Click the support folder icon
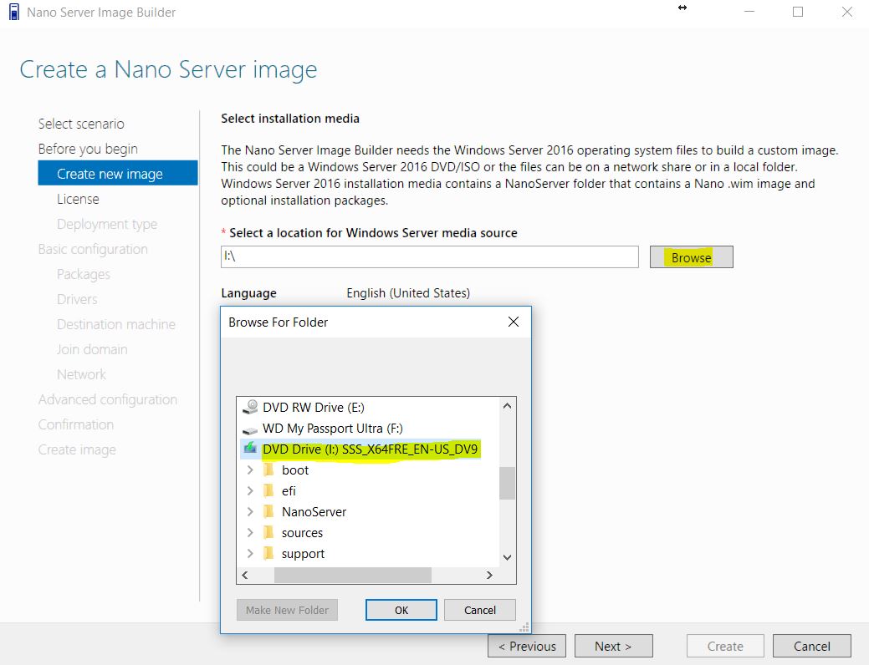 point(268,554)
